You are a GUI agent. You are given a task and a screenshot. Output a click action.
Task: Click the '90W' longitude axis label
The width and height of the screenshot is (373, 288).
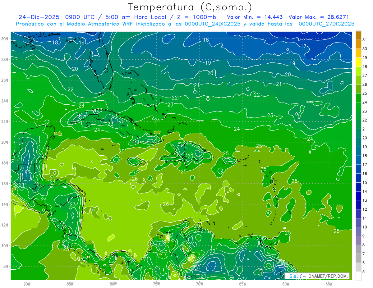(x=27, y=284)
